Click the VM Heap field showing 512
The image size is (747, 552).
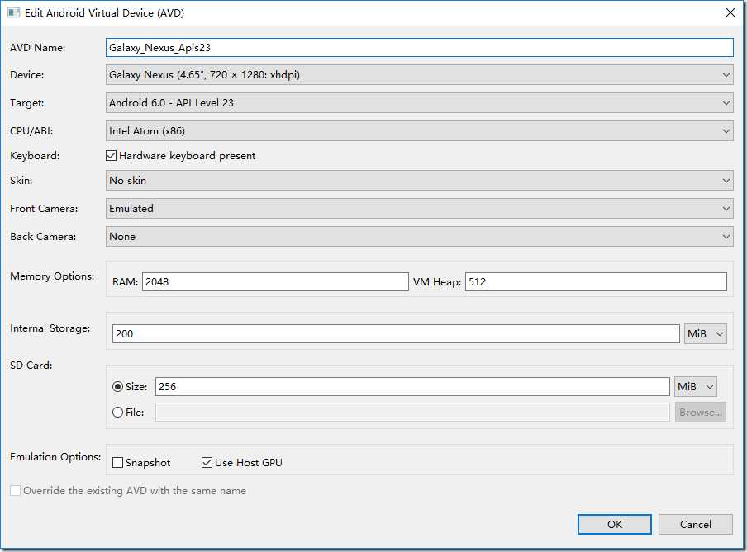click(596, 281)
